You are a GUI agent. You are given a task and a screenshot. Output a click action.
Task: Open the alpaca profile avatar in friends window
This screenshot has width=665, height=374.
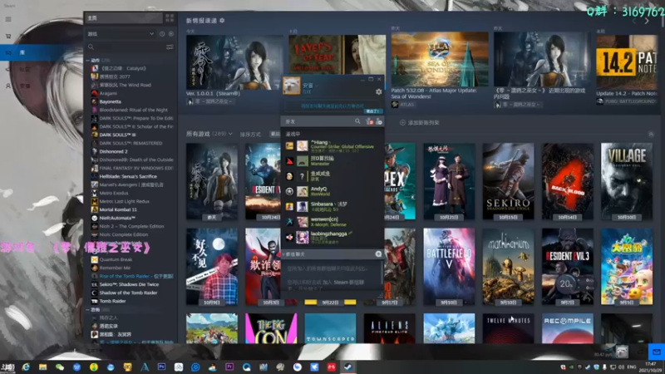pyautogui.click(x=292, y=86)
